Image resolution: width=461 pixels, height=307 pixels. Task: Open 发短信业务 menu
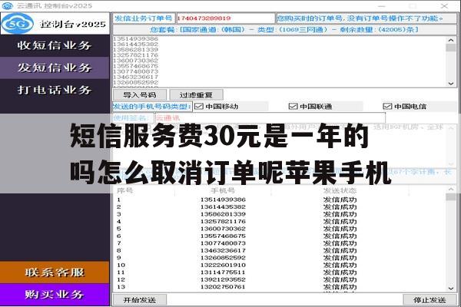pos(55,68)
